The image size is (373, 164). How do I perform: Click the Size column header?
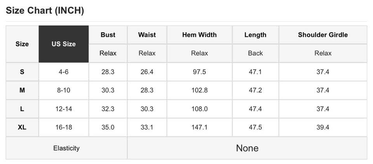(22, 44)
